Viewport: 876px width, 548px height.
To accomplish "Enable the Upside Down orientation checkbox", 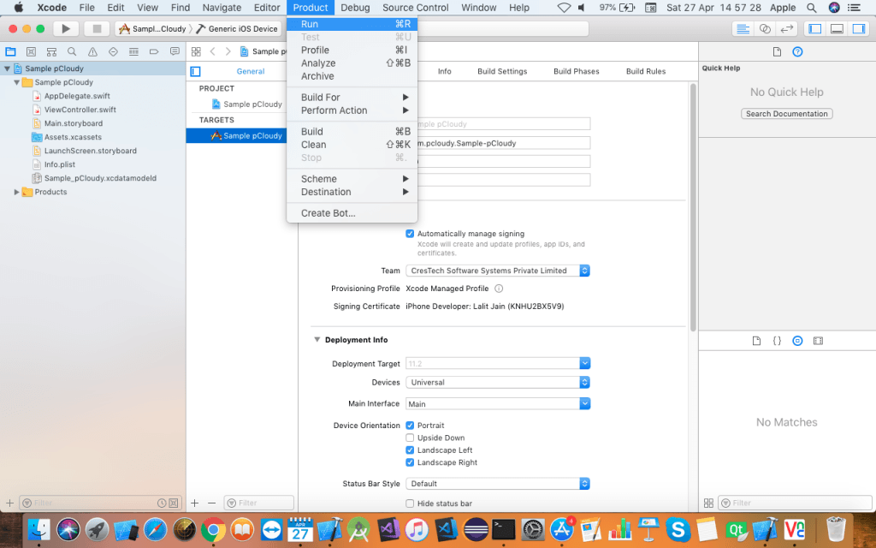I will pos(410,438).
